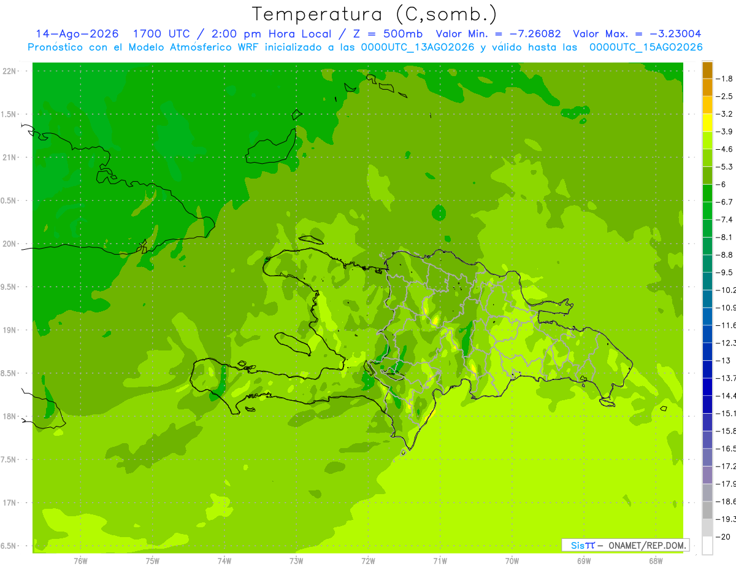Viewport: 736px width, 569px height.
Task: Click the '70W' longitude label
Action: tap(512, 560)
